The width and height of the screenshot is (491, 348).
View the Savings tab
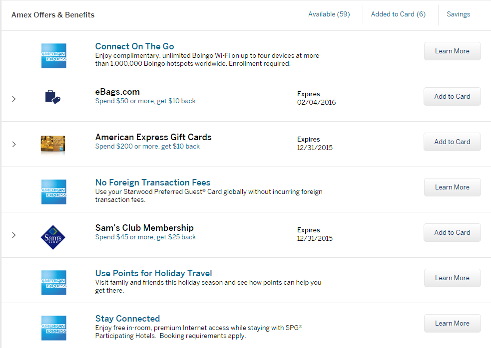pos(458,14)
